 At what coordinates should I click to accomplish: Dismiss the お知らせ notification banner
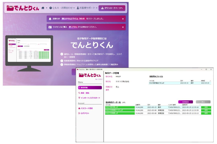(123, 19)
